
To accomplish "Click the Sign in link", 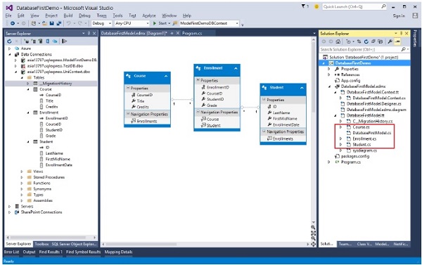I will tap(399, 16).
